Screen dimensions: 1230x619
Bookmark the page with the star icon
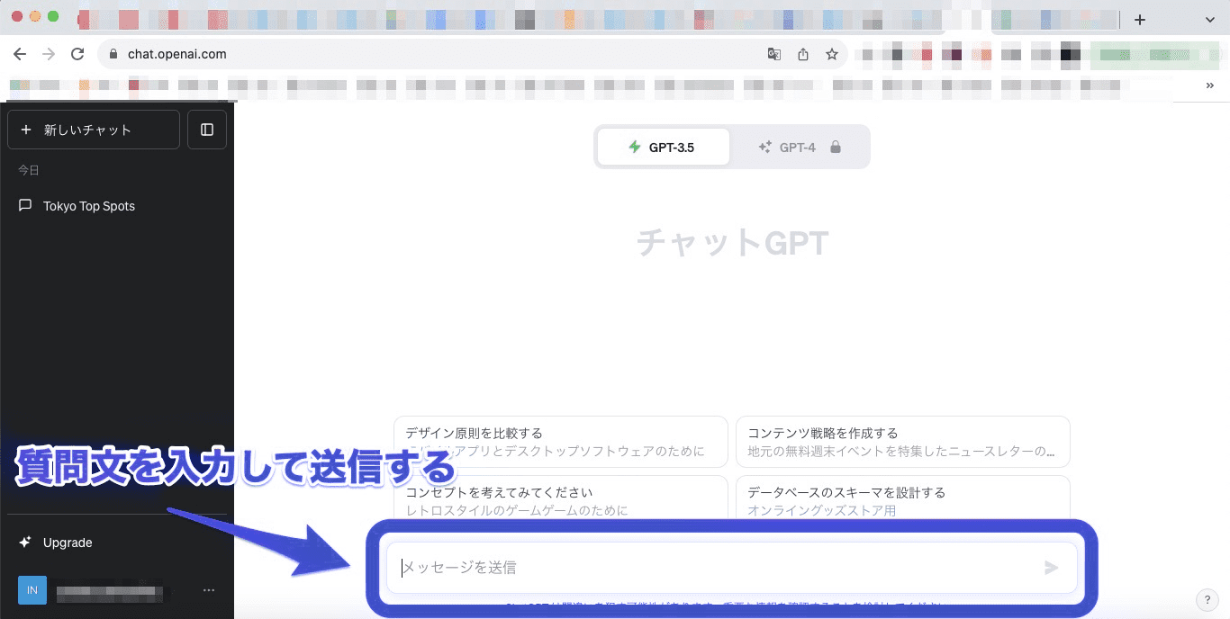(x=832, y=54)
